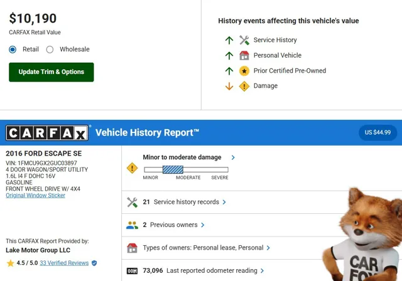Viewport: 402px width, 281px height.
Task: Open the 33 Verified Reviews link
Action: coord(64,263)
